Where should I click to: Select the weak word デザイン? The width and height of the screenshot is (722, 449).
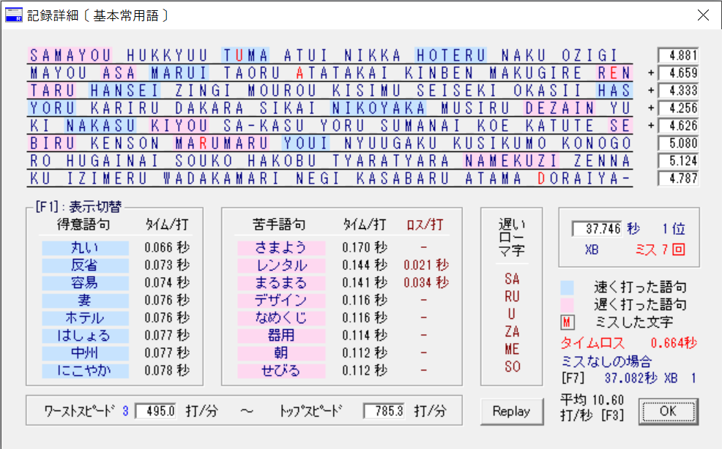tap(281, 301)
